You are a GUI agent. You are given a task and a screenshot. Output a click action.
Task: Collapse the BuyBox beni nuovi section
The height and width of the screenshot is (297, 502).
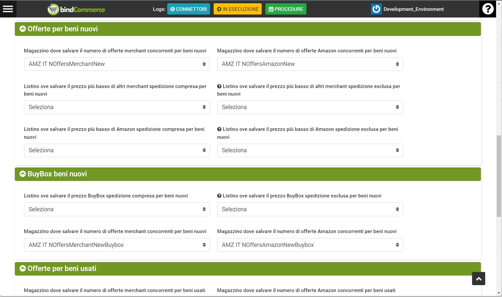pos(22,174)
